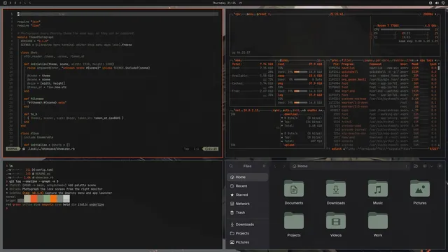
Task: Click the NORMAL mode indicator in editor
Action: pos(13,149)
